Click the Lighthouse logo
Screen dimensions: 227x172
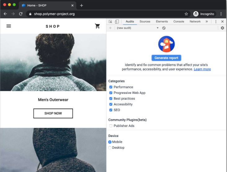click(166, 44)
